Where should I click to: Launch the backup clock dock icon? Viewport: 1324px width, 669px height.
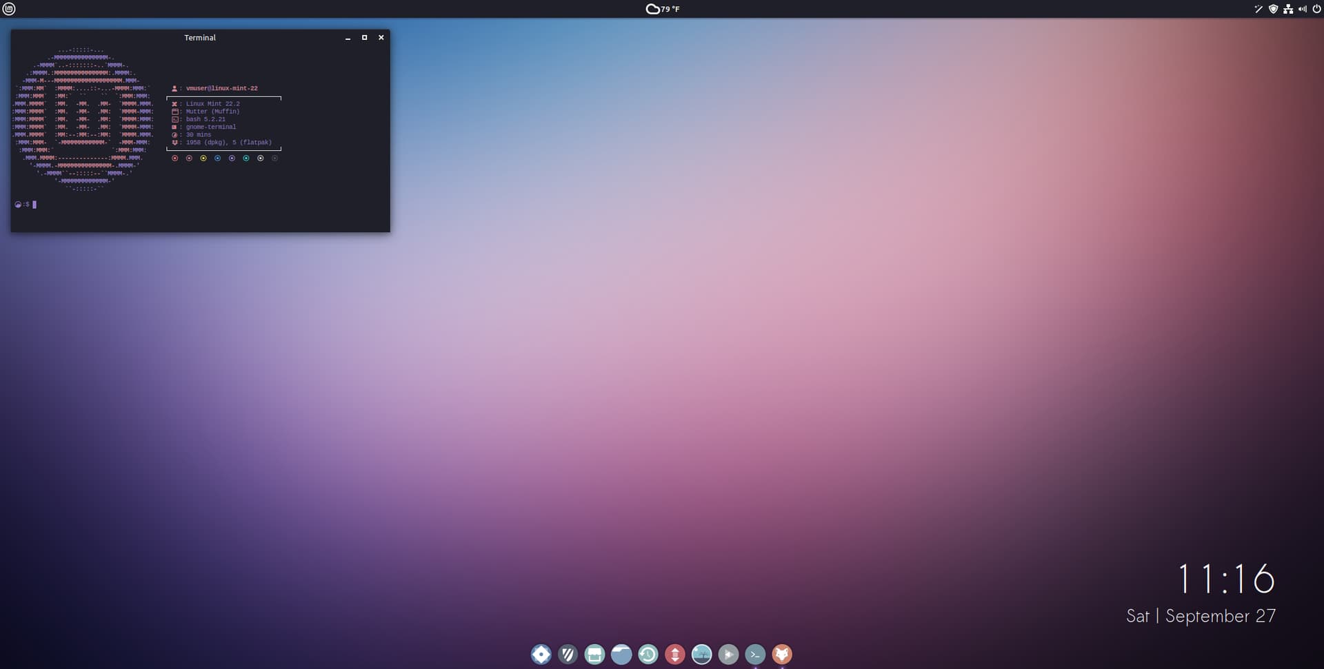[x=648, y=654]
